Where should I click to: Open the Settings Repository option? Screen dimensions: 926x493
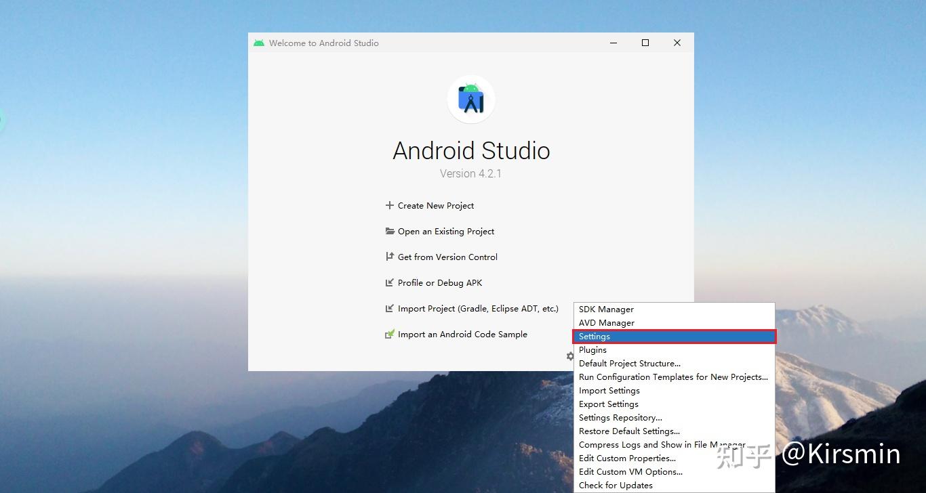click(x=620, y=417)
